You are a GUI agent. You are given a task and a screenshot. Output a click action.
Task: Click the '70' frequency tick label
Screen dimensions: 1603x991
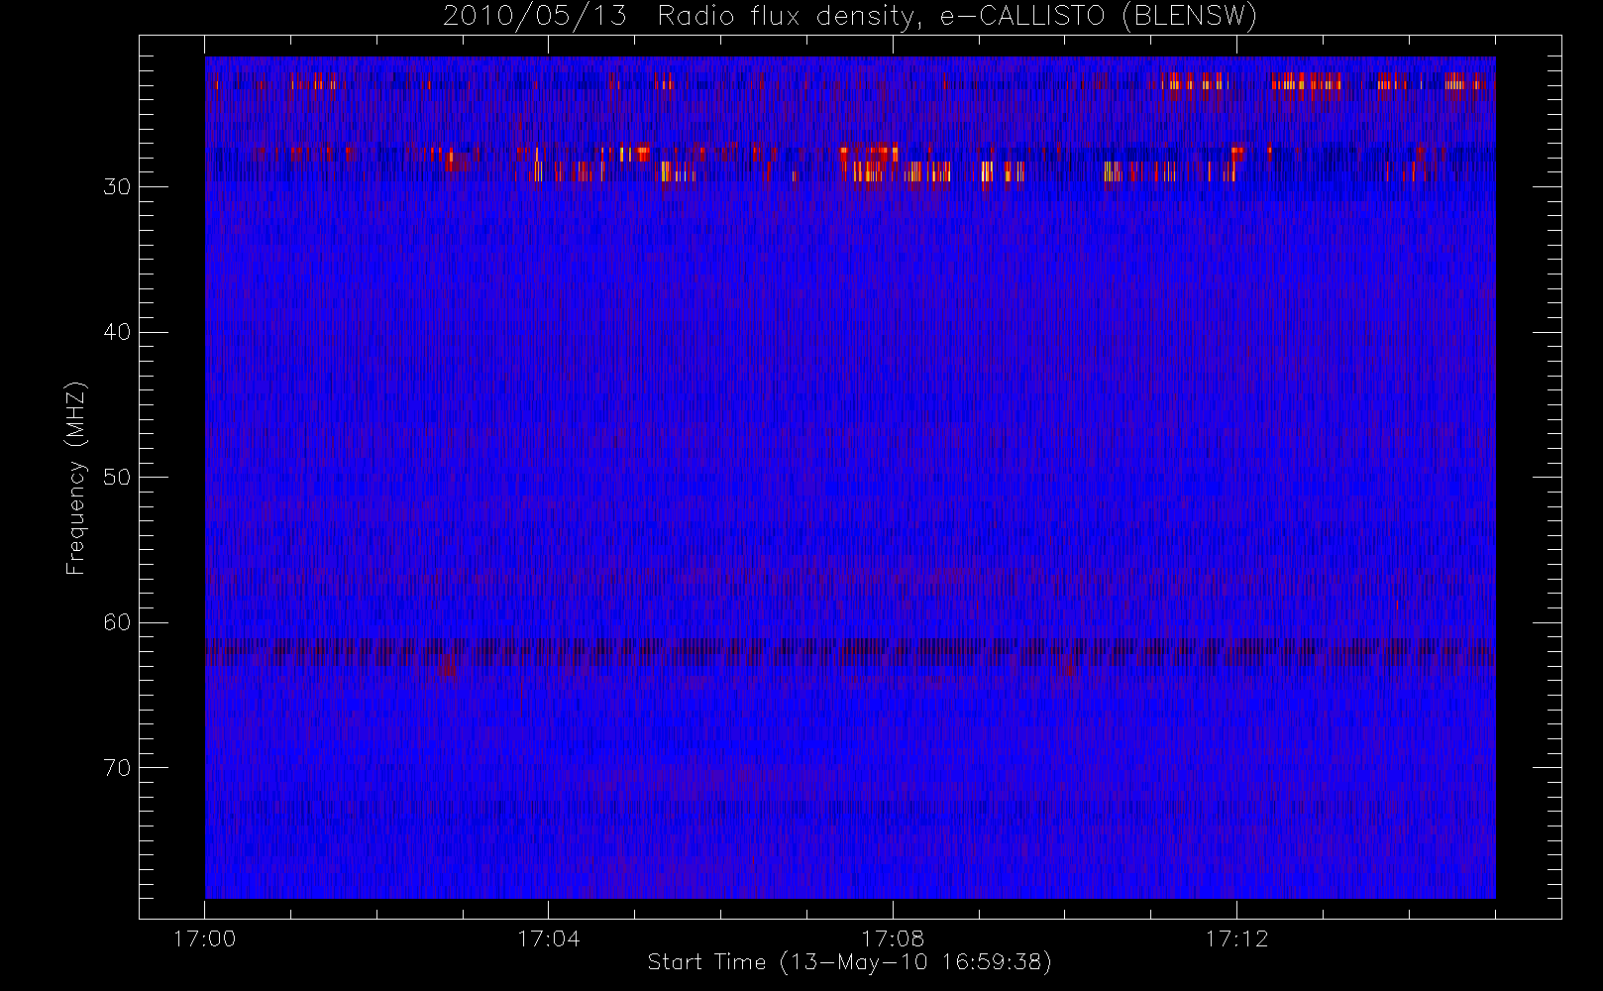point(117,768)
